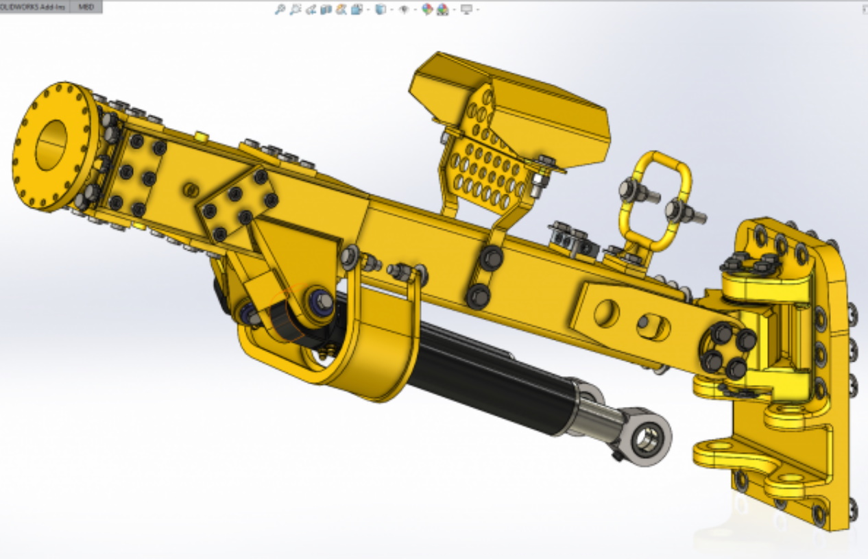Toggle the Section View tool
Image resolution: width=868 pixels, height=559 pixels.
click(326, 10)
